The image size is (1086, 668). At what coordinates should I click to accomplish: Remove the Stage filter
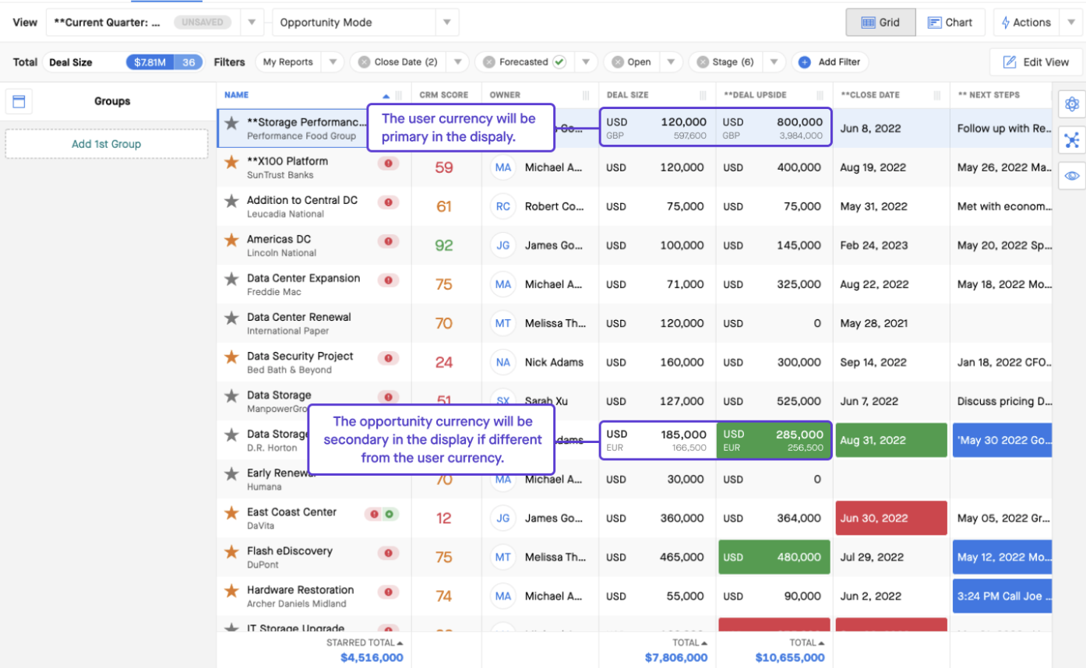click(702, 62)
